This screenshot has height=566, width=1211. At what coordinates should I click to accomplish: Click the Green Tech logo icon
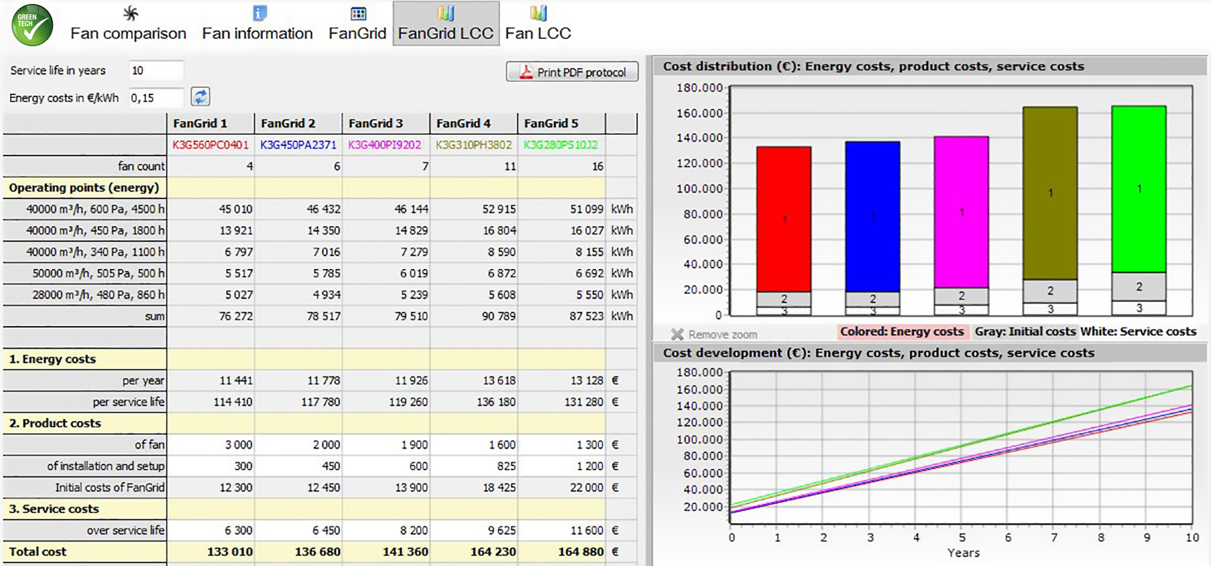pos(32,25)
